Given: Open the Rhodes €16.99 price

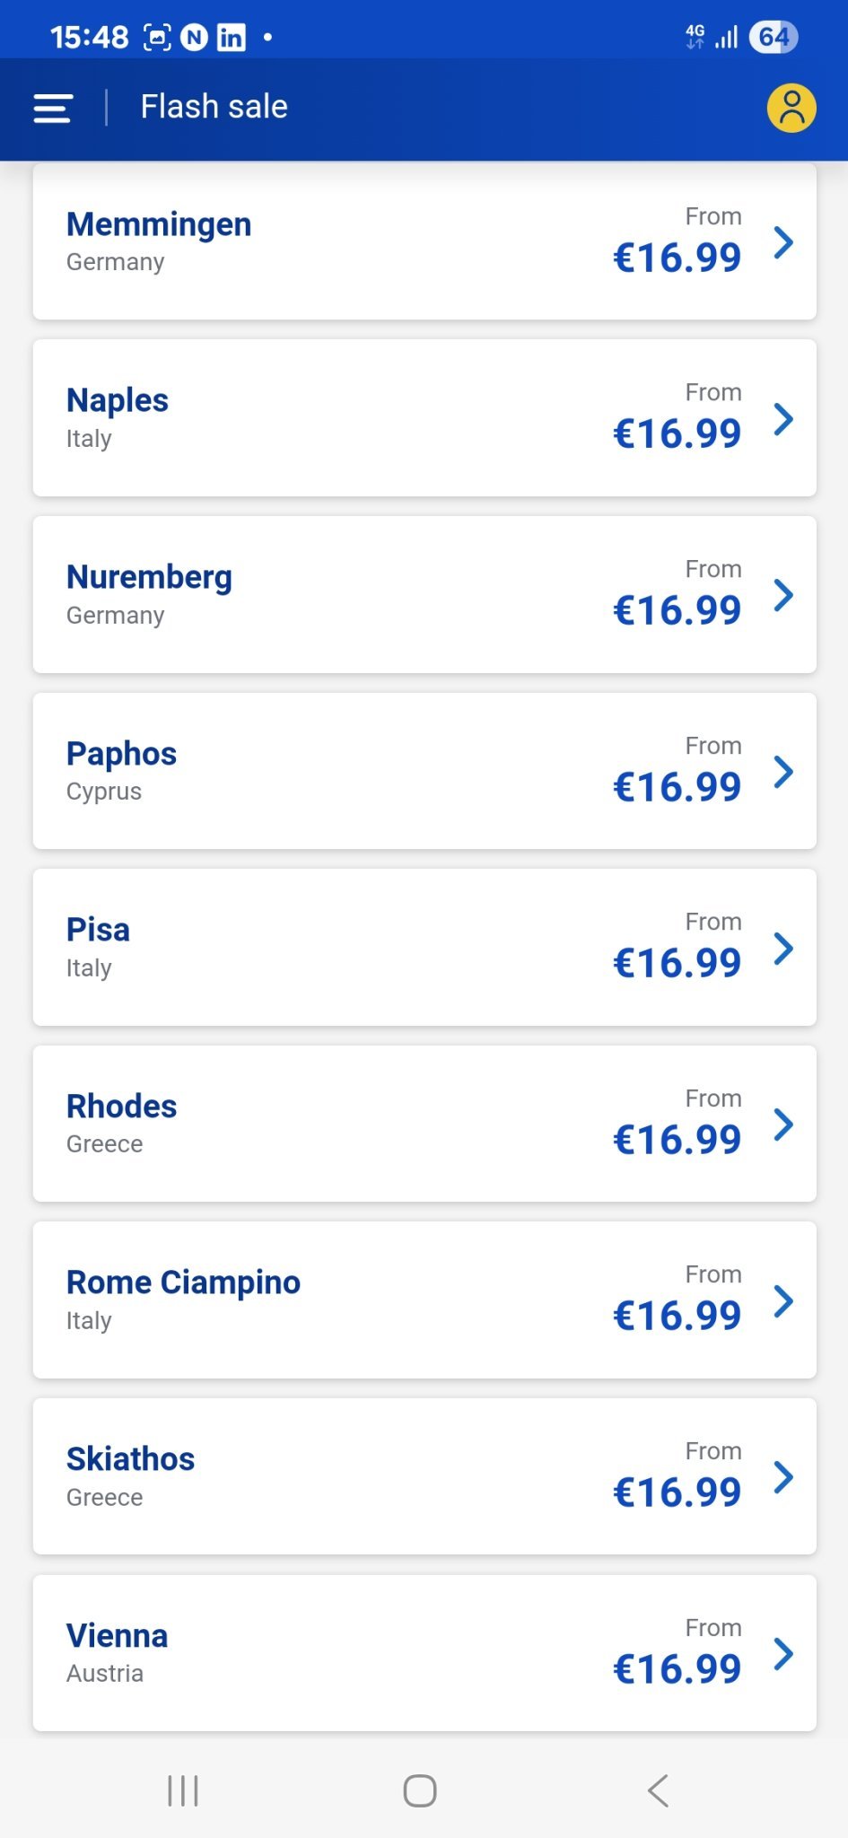Looking at the screenshot, I should 677,1140.
